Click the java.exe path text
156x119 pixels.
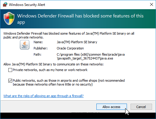coord(91,56)
